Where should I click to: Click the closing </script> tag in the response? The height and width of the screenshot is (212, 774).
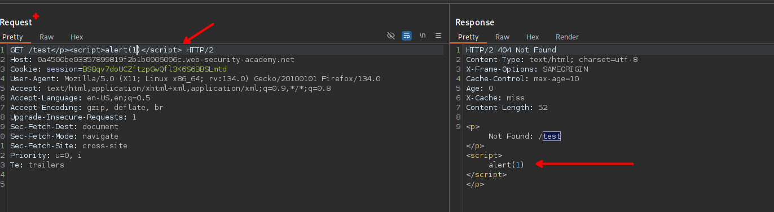coord(486,175)
